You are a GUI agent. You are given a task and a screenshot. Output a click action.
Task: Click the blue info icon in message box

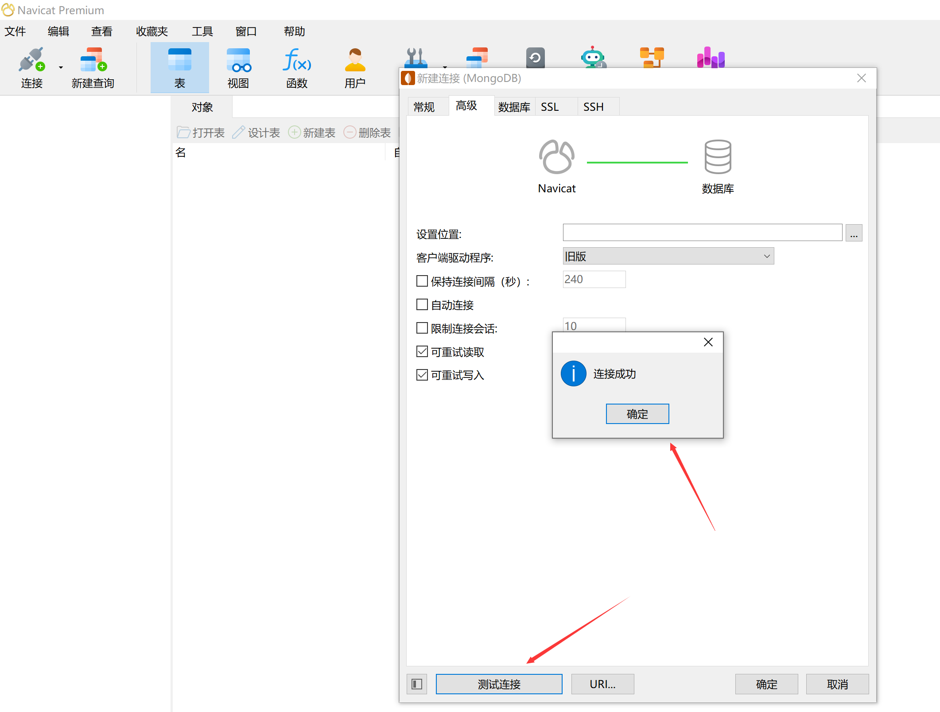(x=573, y=374)
